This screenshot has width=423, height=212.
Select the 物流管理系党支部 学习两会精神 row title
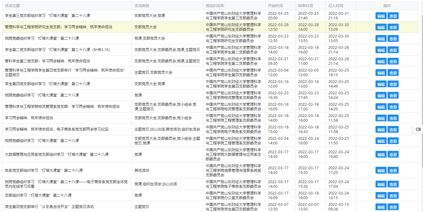(62, 107)
